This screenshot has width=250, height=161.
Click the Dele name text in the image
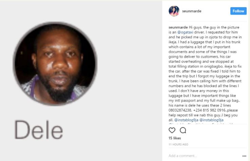click(x=39, y=130)
